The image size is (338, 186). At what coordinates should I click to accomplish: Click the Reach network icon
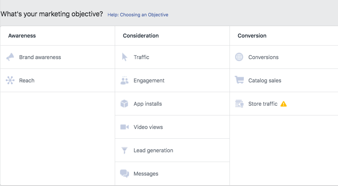[10, 80]
